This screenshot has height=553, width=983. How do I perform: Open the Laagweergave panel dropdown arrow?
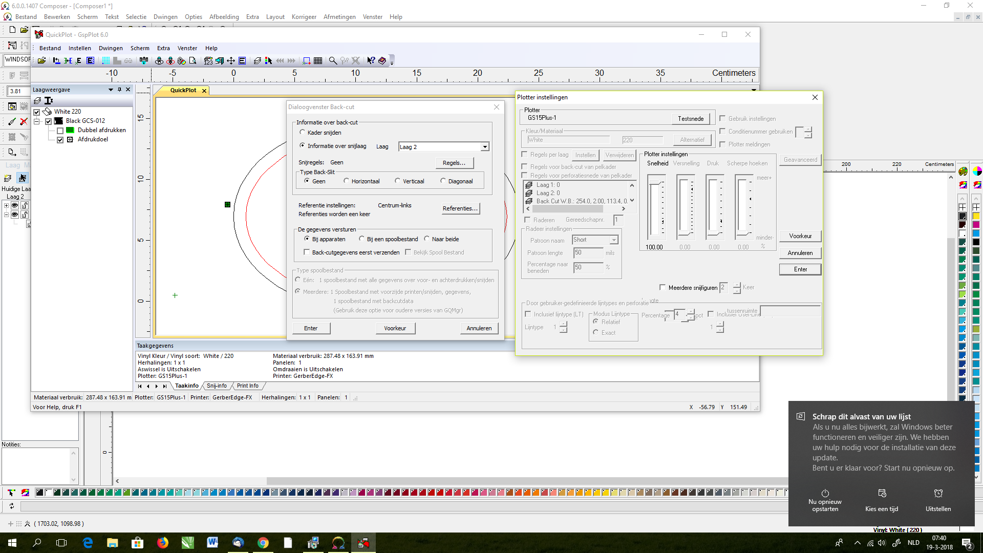(111, 89)
